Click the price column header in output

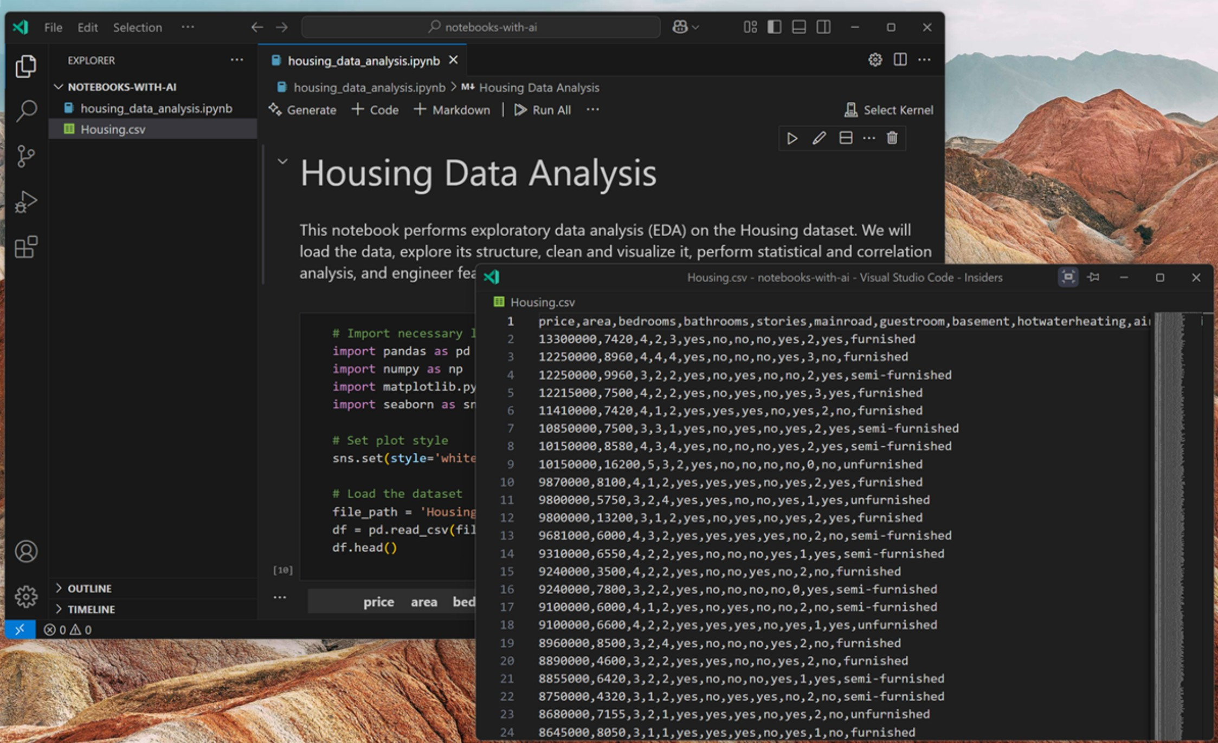tap(378, 602)
